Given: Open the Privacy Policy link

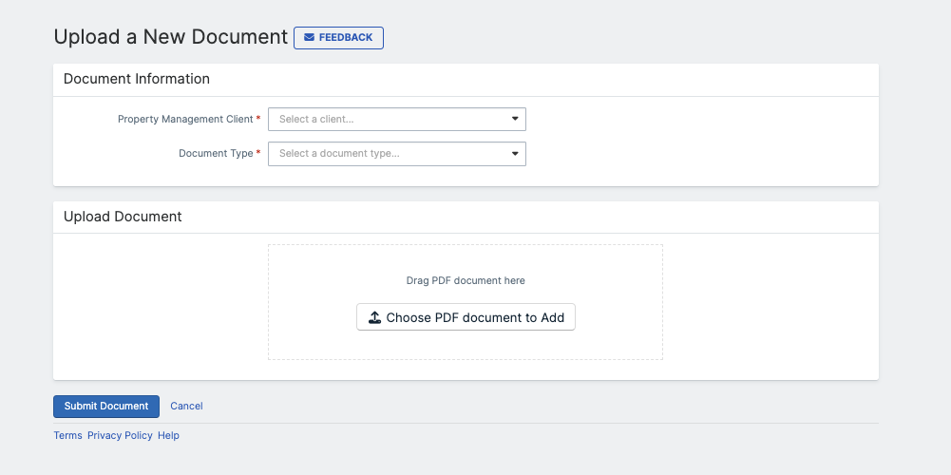Looking at the screenshot, I should [120, 435].
